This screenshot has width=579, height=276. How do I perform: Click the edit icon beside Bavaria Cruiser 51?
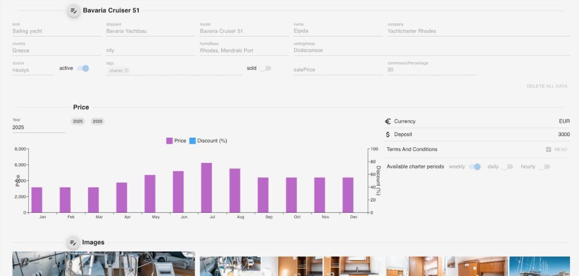74,11
